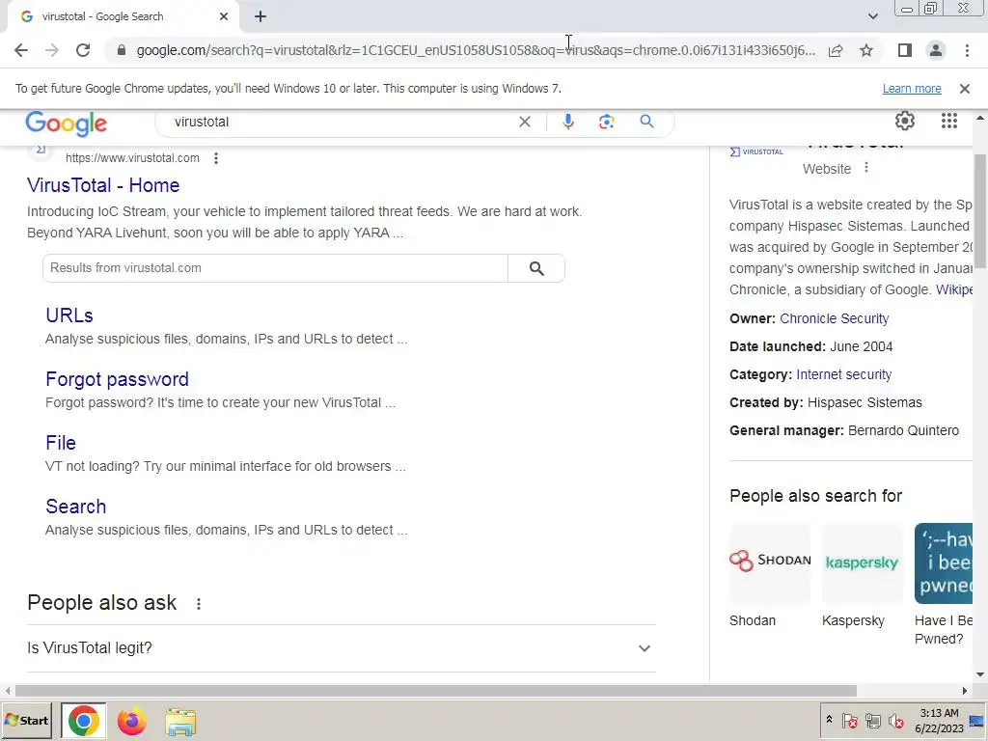This screenshot has width=988, height=741.
Task: Open the VirusTotal - Home result
Action: coord(103,185)
